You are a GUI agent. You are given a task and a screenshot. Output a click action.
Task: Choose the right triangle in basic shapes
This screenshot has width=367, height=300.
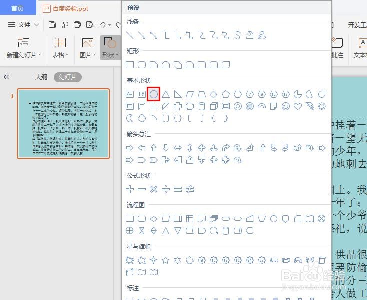178,94
